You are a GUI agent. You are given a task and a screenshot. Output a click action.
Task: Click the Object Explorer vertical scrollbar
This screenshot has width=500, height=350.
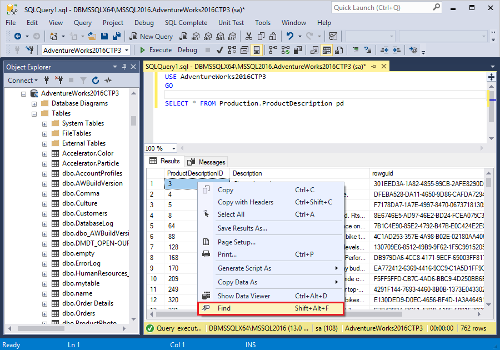pos(133,207)
